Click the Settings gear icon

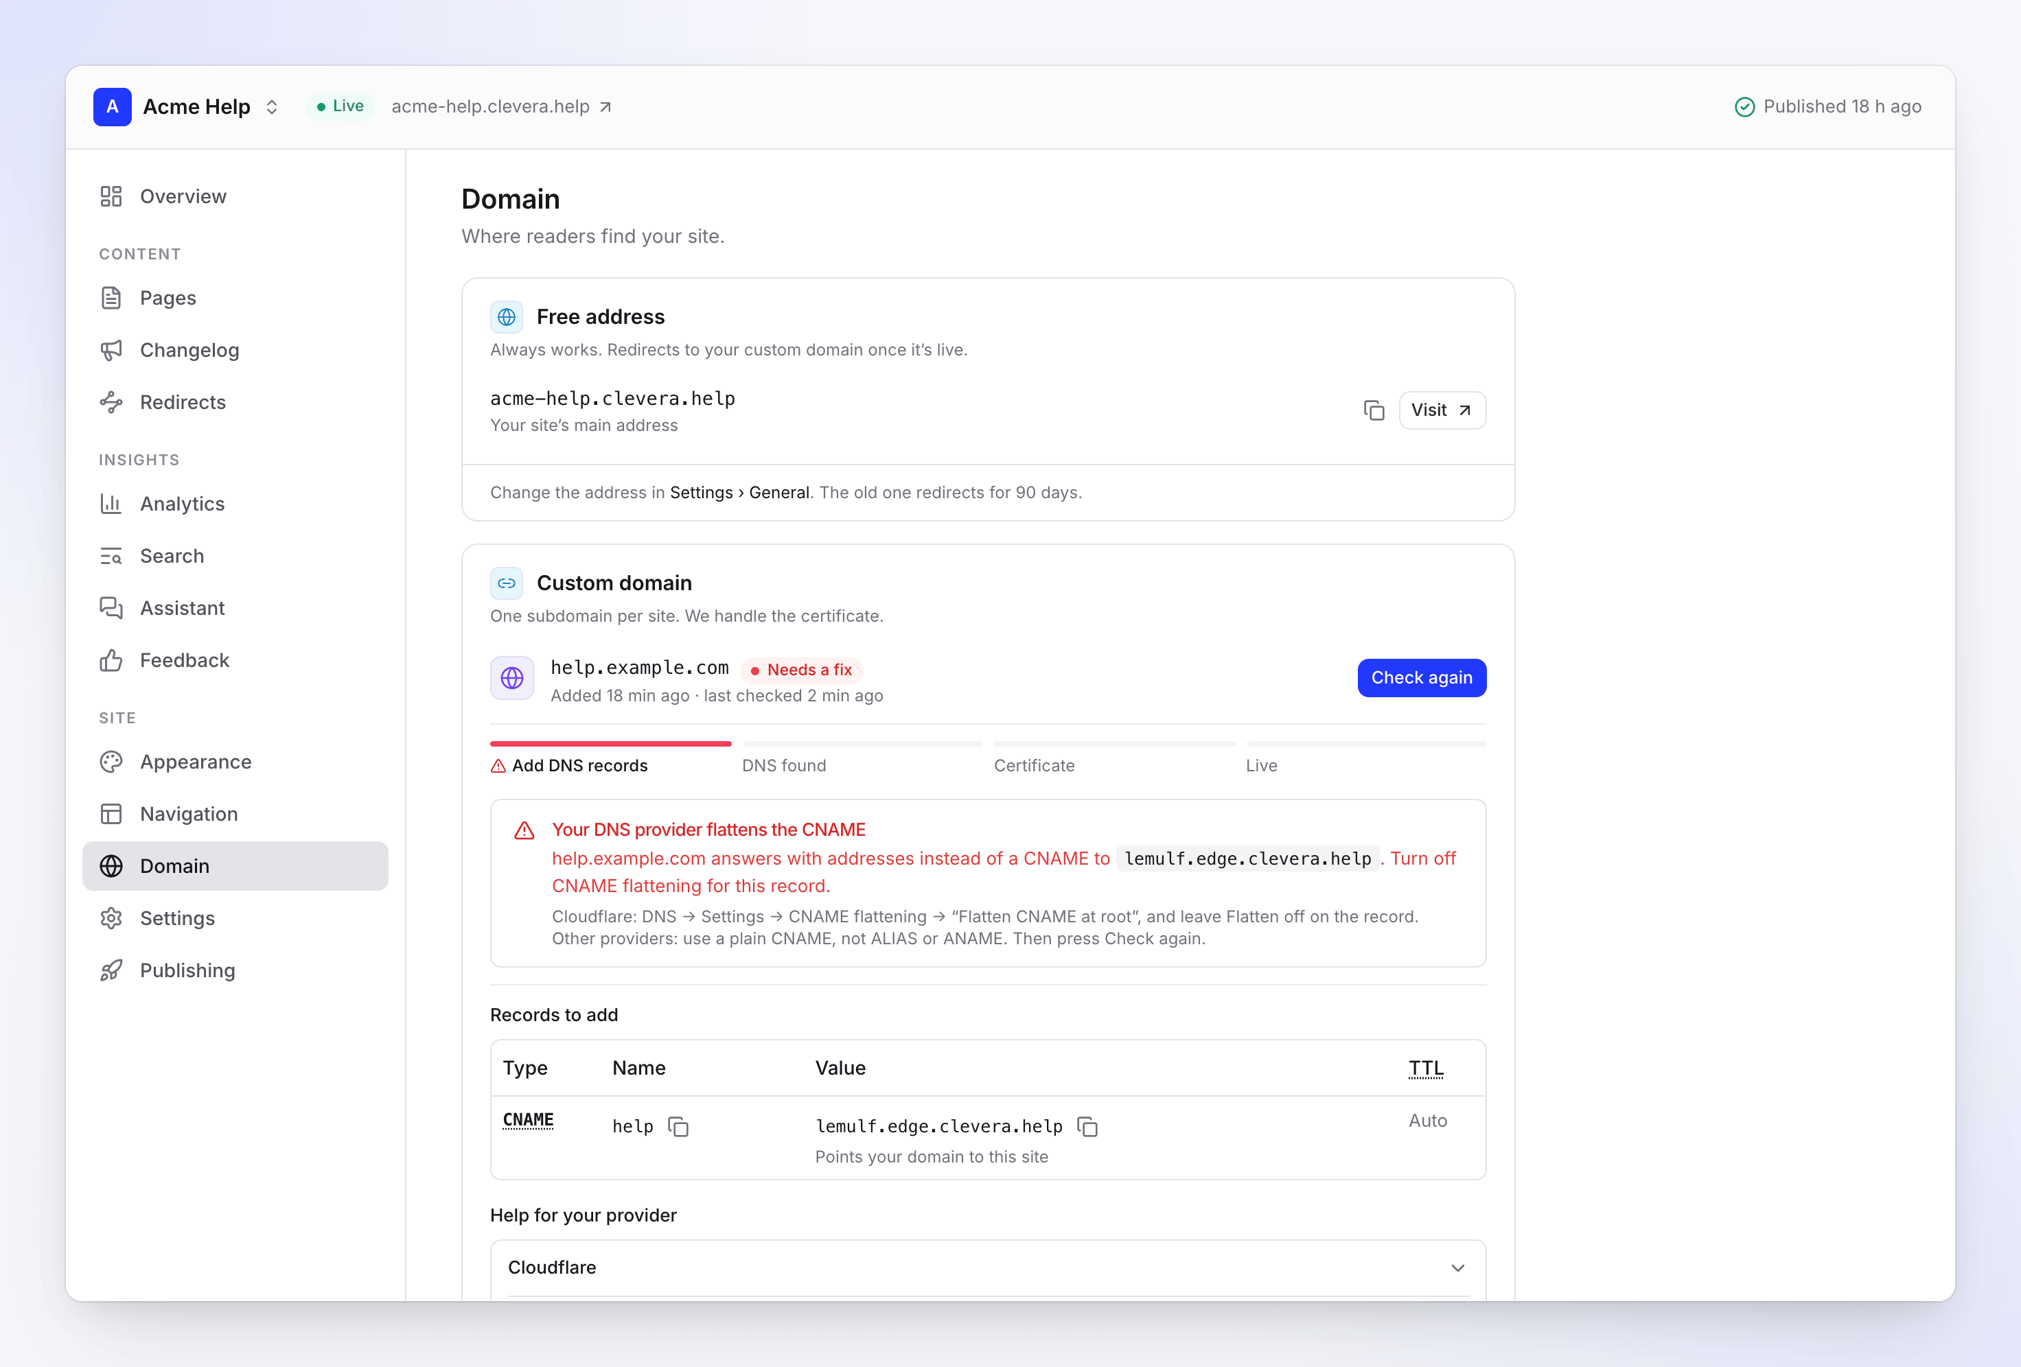point(111,919)
